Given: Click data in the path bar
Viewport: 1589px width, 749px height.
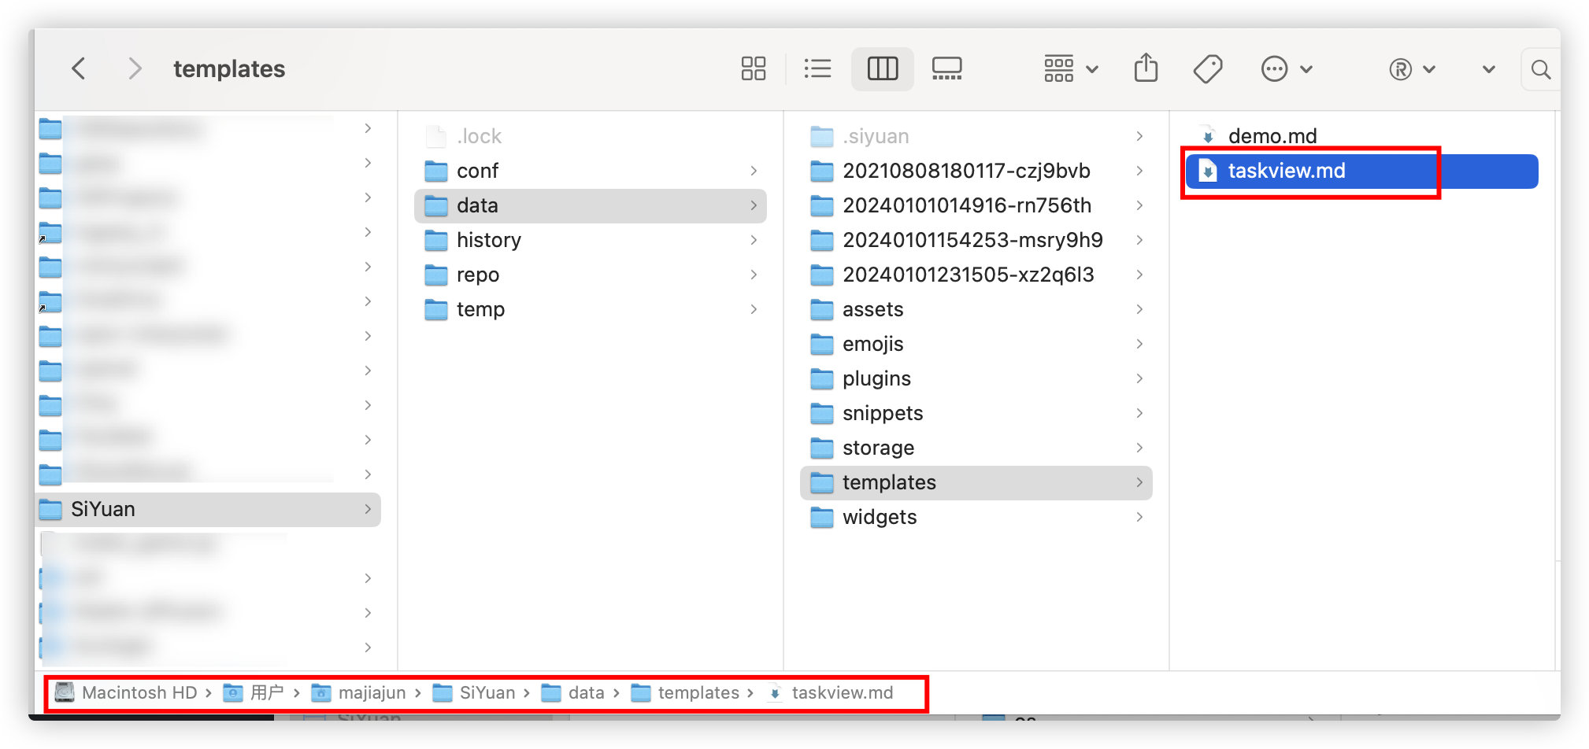Looking at the screenshot, I should pyautogui.click(x=573, y=693).
